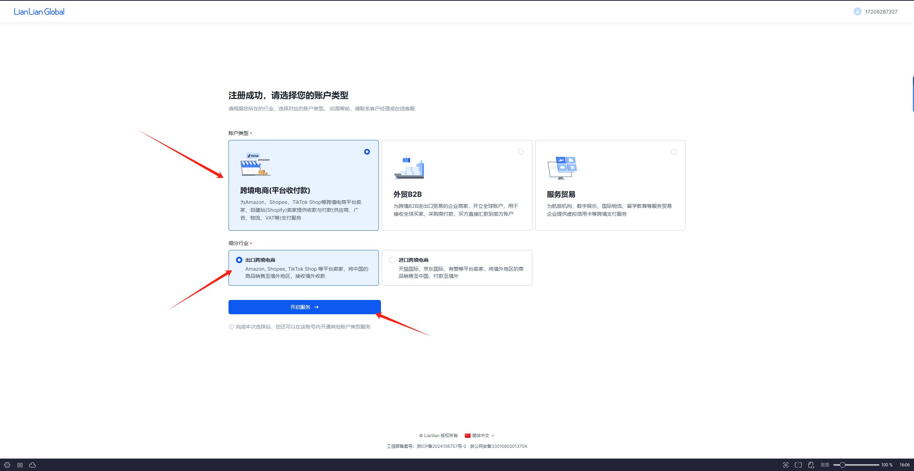The width and height of the screenshot is (914, 471).
Task: Click the cloud icon in bottom bar
Action: 32,465
